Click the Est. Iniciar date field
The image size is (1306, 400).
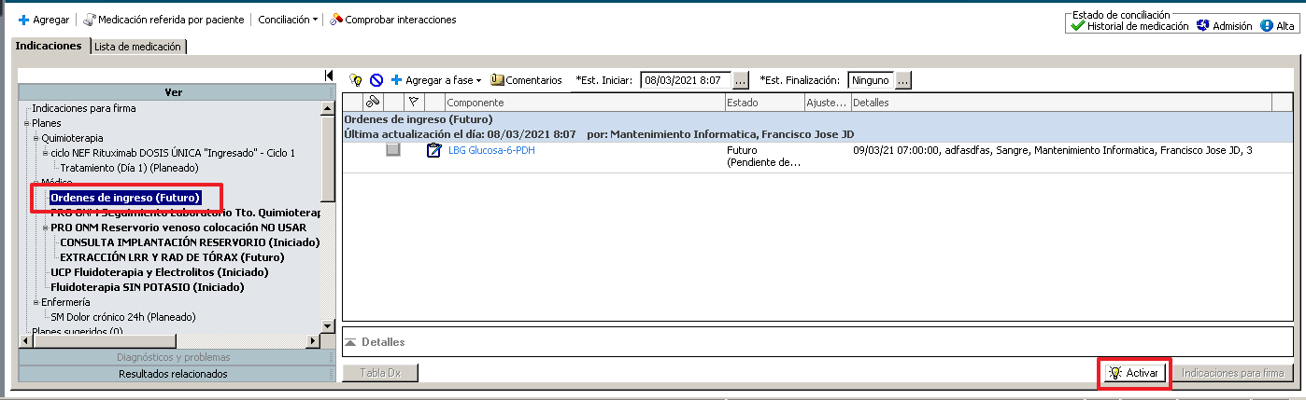(686, 80)
